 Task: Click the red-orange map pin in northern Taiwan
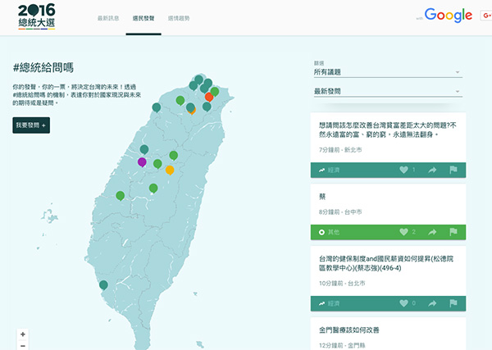[x=209, y=97]
